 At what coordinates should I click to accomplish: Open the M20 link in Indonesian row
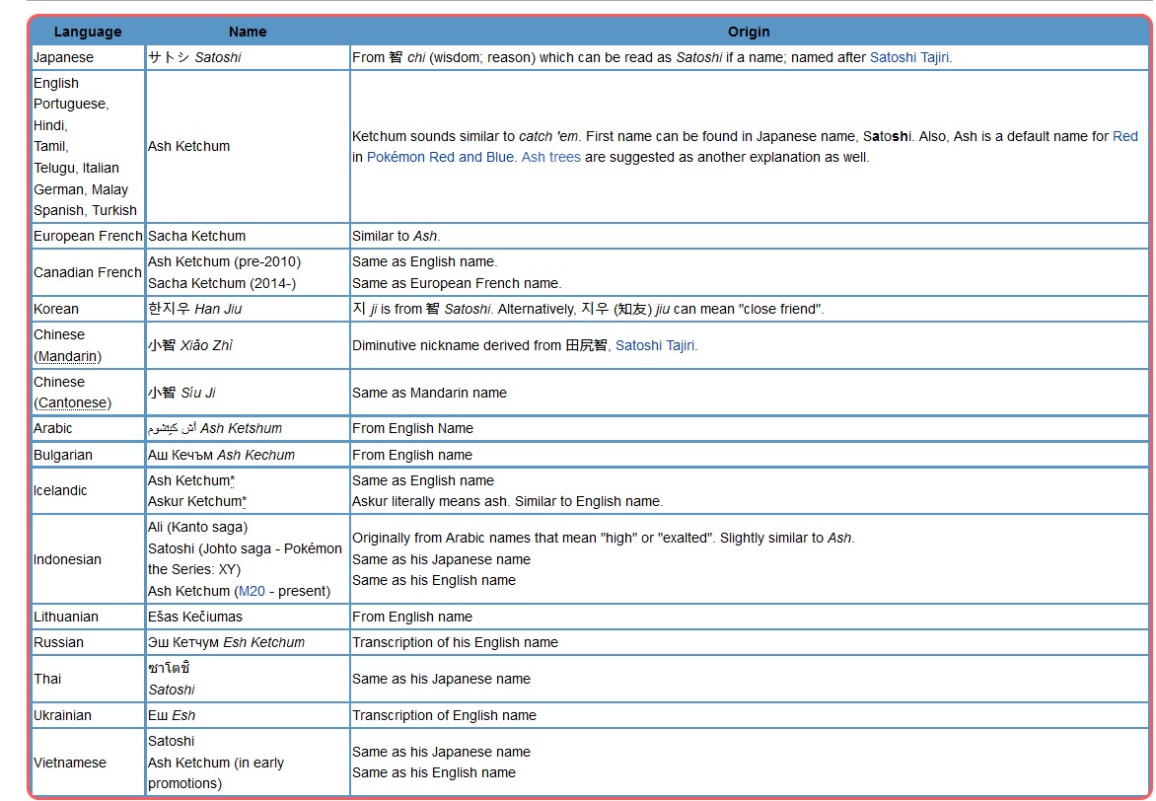click(252, 591)
